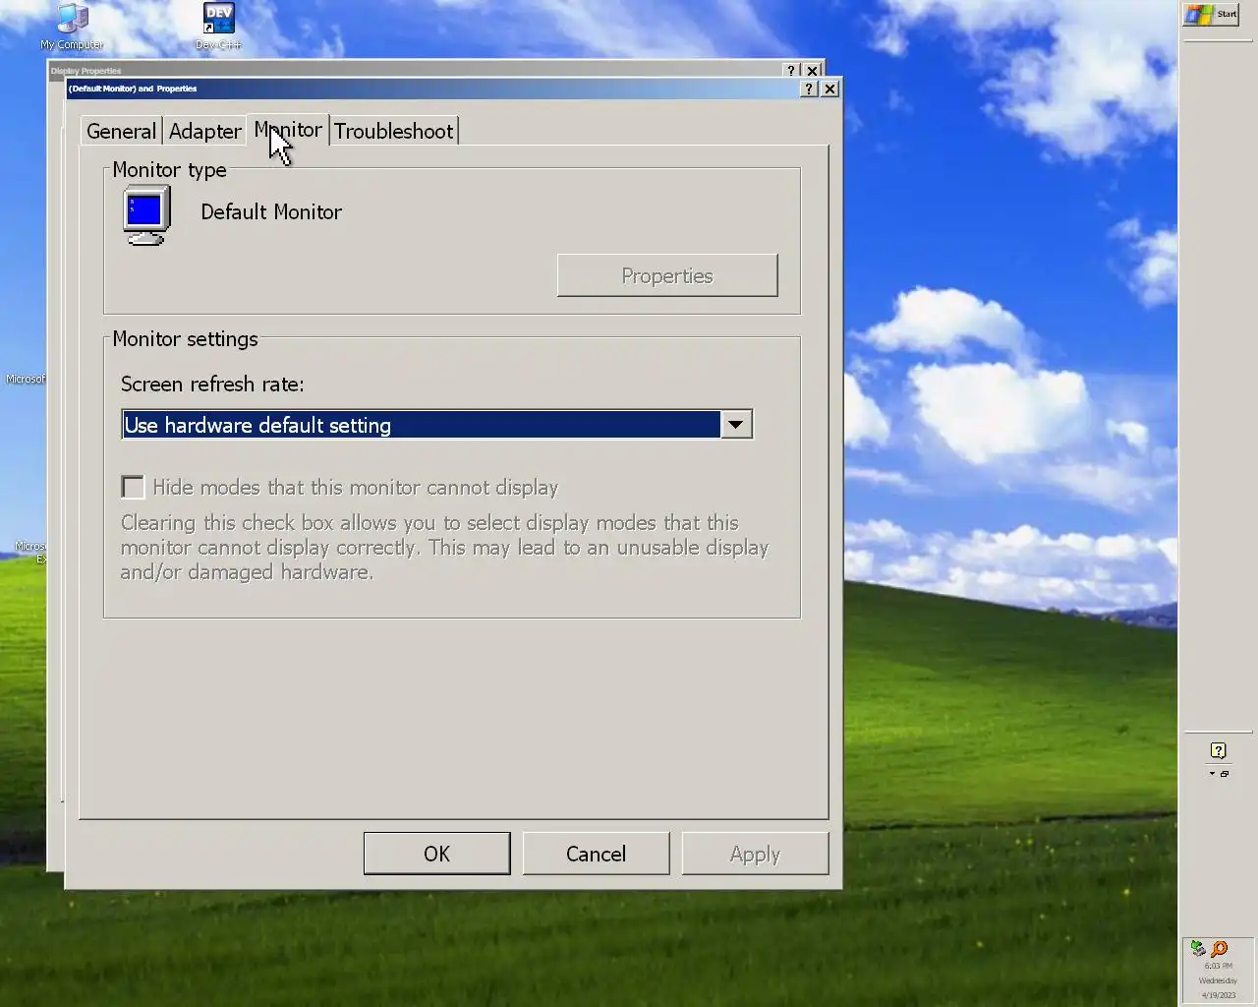Select the Monitor tab
This screenshot has width=1258, height=1007.
[288, 129]
